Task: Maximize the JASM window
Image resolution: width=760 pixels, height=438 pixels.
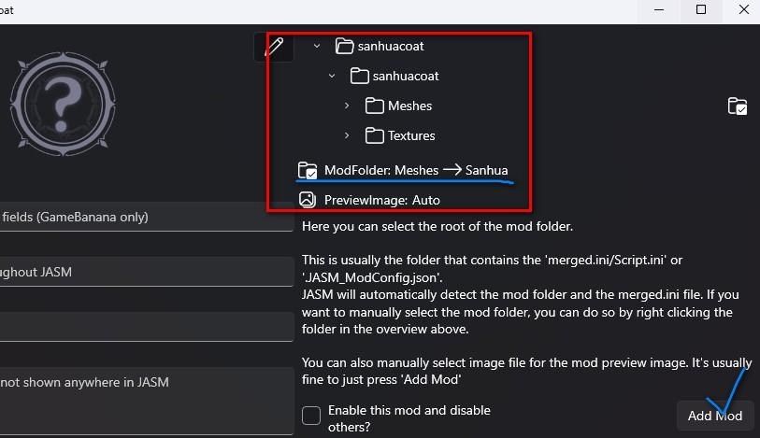Action: click(x=701, y=10)
